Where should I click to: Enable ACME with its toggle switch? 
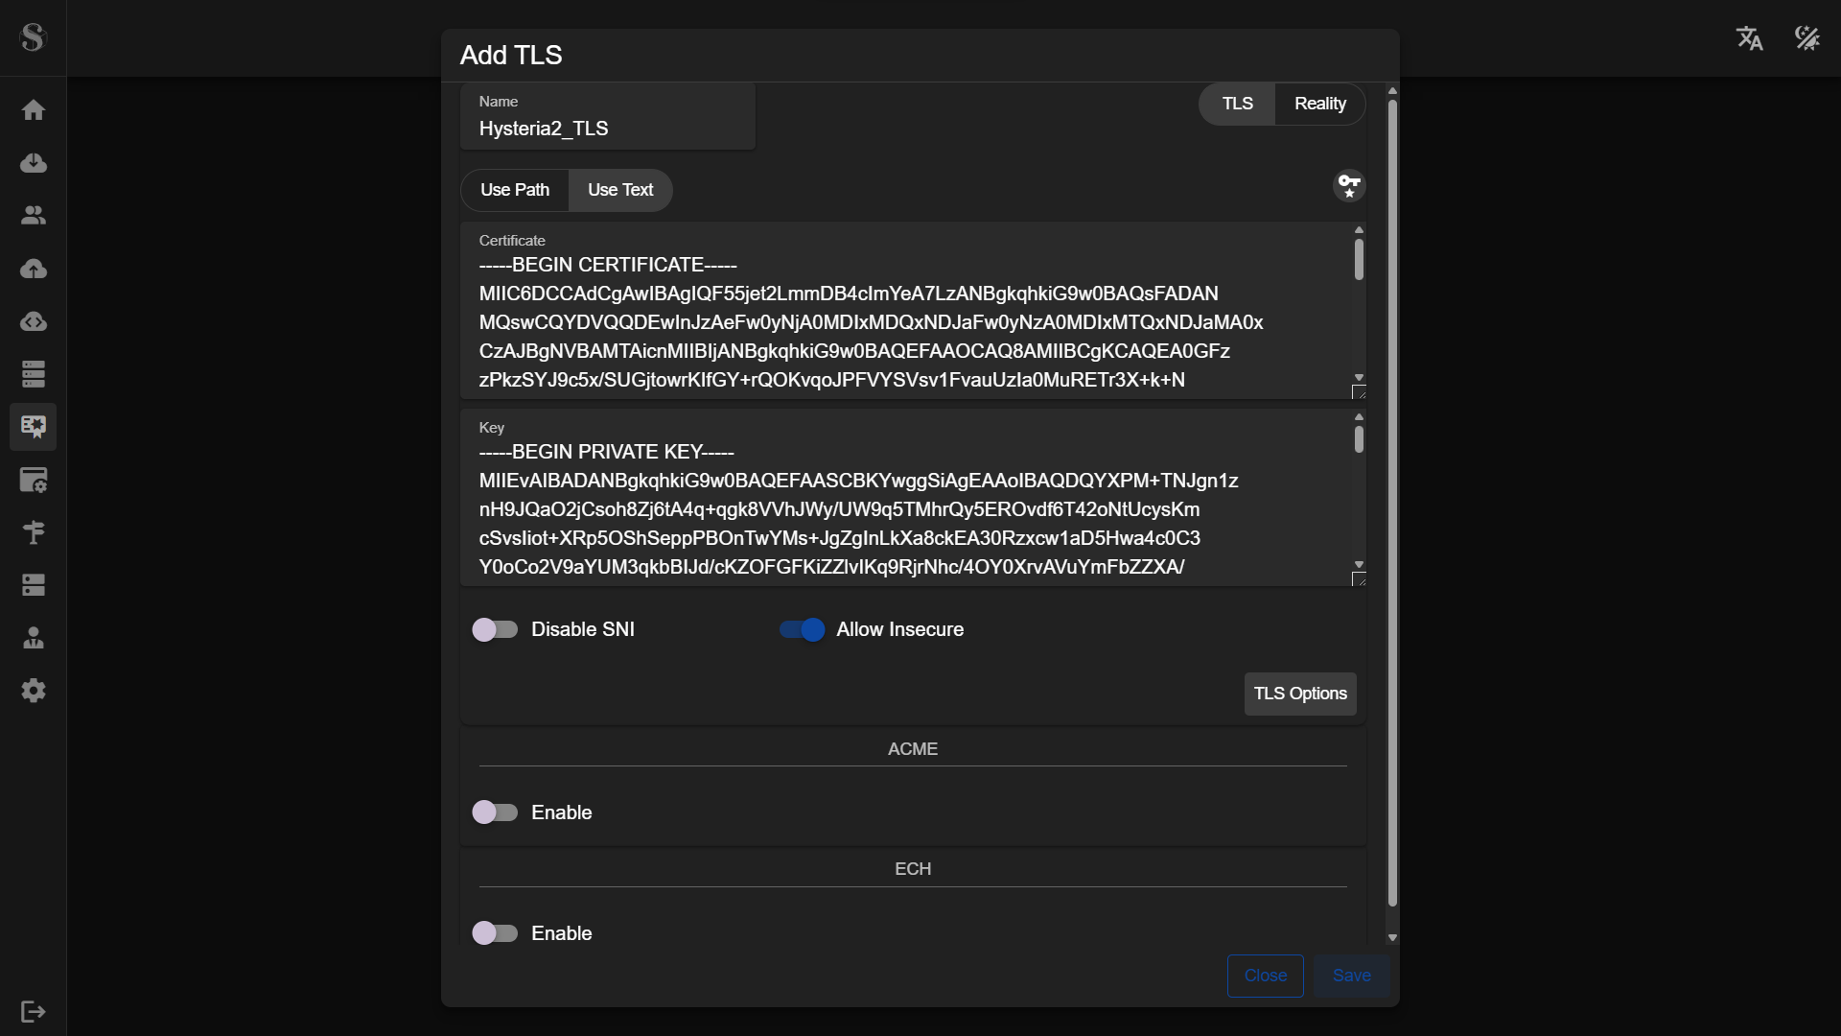(x=496, y=812)
